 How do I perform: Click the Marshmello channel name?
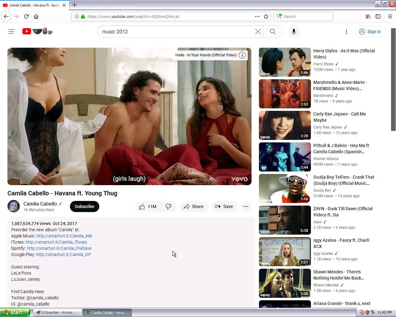click(x=323, y=96)
